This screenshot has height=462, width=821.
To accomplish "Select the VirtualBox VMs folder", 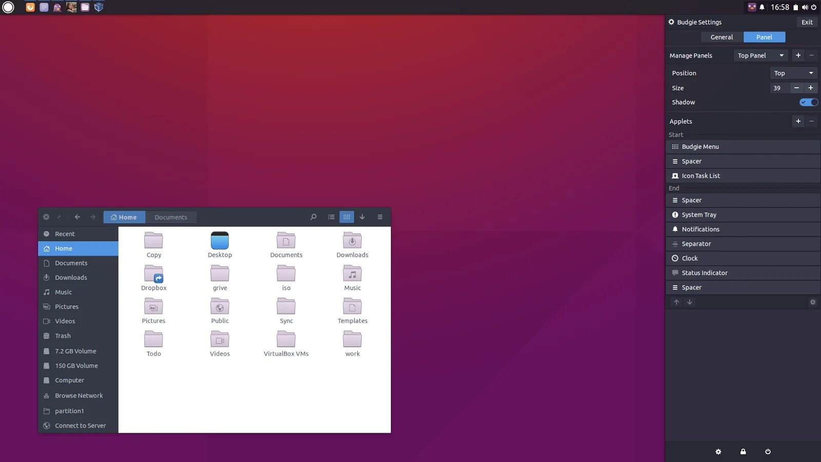I will (x=286, y=343).
